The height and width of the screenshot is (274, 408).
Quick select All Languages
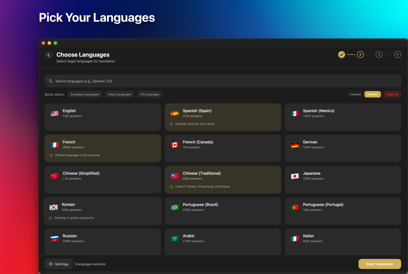coord(150,95)
